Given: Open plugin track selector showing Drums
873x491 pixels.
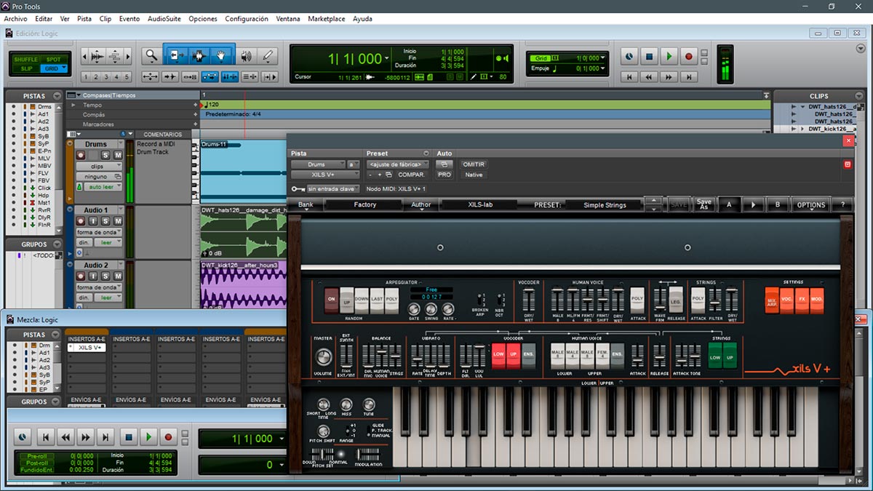Looking at the screenshot, I should click(318, 164).
